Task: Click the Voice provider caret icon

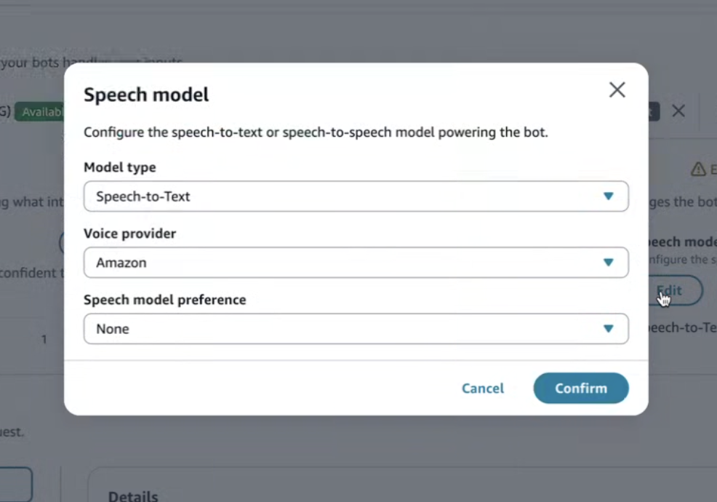Action: coord(609,263)
